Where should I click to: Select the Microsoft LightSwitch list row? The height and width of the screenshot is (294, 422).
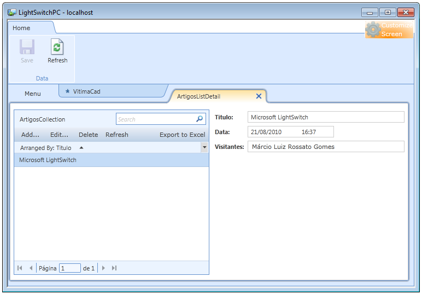112,160
